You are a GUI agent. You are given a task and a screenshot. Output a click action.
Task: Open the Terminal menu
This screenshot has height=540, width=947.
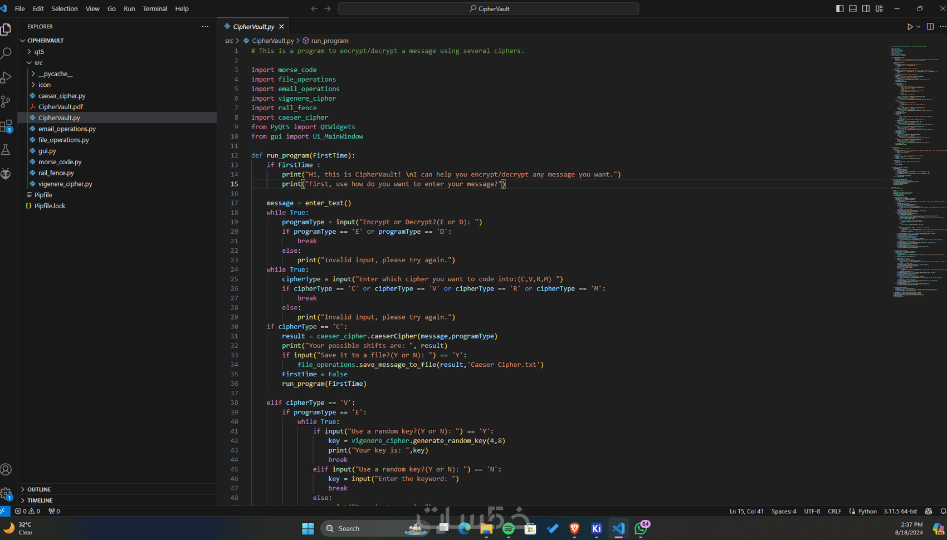click(155, 8)
